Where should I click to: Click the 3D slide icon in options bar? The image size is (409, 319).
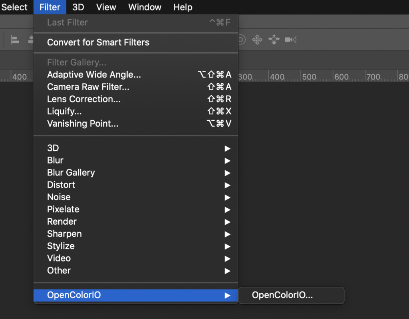point(274,40)
